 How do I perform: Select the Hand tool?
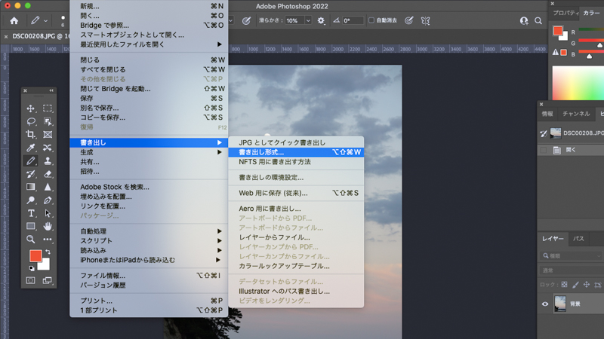coord(48,226)
